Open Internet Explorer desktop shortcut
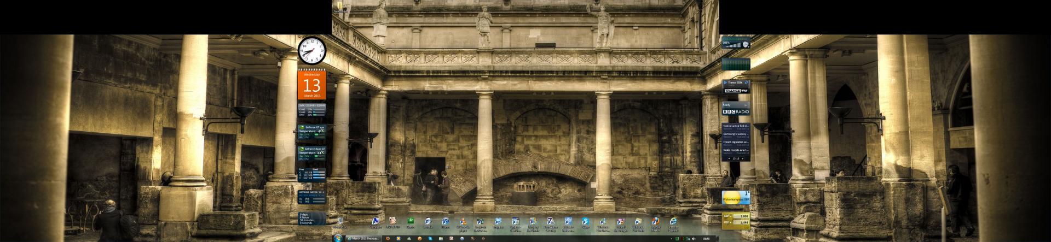This screenshot has width=1051, height=242. point(673,221)
